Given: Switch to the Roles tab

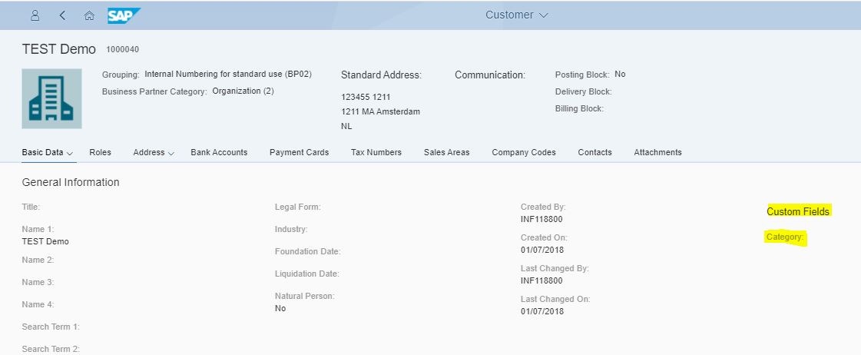Looking at the screenshot, I should 100,152.
